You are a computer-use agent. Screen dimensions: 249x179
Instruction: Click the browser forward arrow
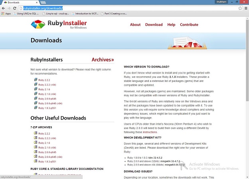(x=9, y=8)
